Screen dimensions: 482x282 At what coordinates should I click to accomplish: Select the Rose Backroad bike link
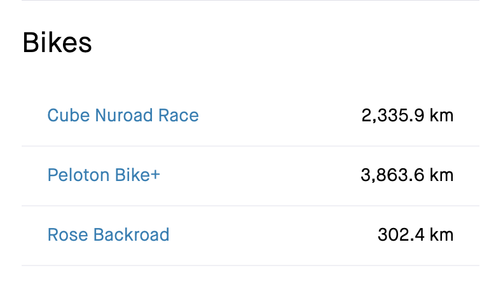[108, 235]
